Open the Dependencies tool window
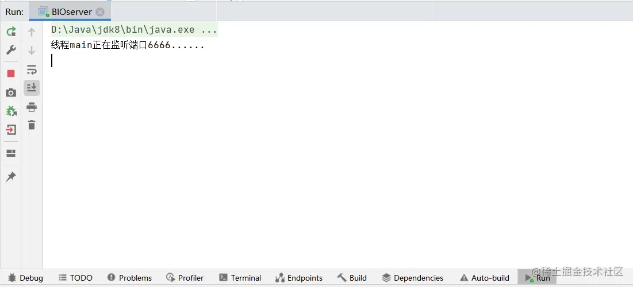Viewport: 633px width, 287px height. pyautogui.click(x=413, y=278)
